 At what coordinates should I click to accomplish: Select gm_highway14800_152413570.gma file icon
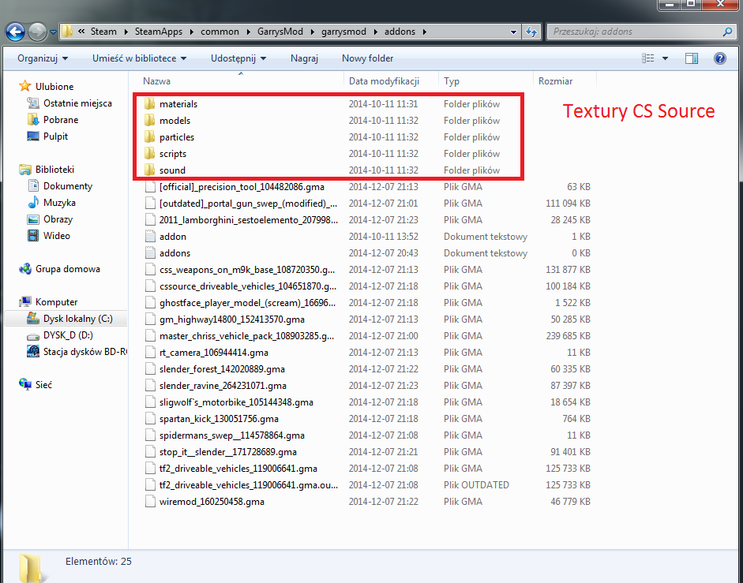pos(150,320)
